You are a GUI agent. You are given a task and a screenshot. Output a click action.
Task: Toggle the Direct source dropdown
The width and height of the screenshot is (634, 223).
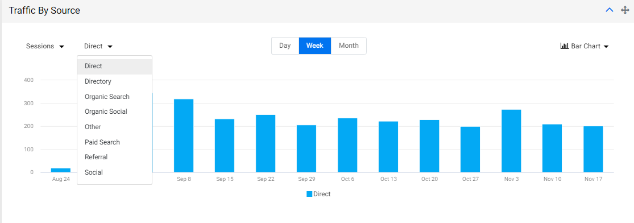[98, 46]
